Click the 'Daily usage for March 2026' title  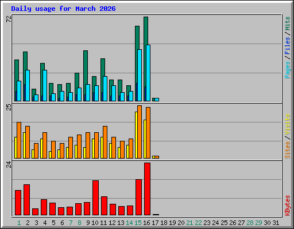pyautogui.click(x=63, y=9)
